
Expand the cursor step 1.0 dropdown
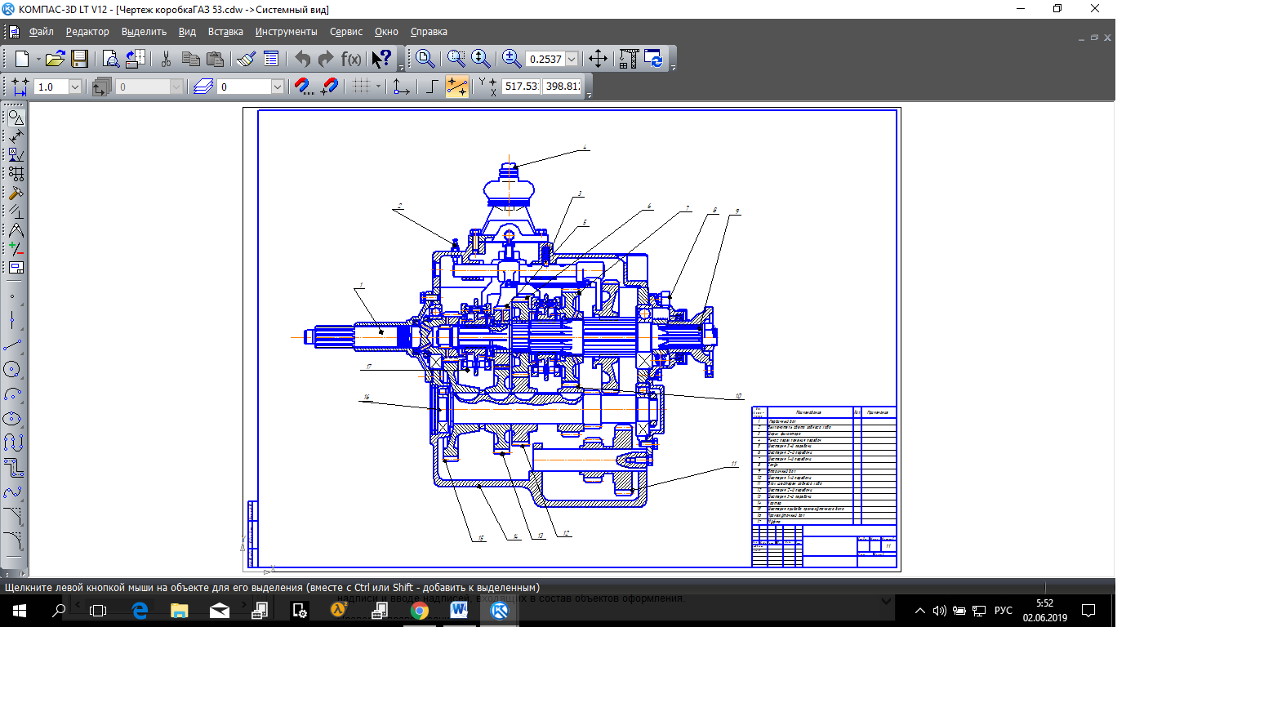point(75,87)
